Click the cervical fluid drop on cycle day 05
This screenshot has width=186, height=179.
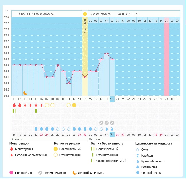click(36, 129)
